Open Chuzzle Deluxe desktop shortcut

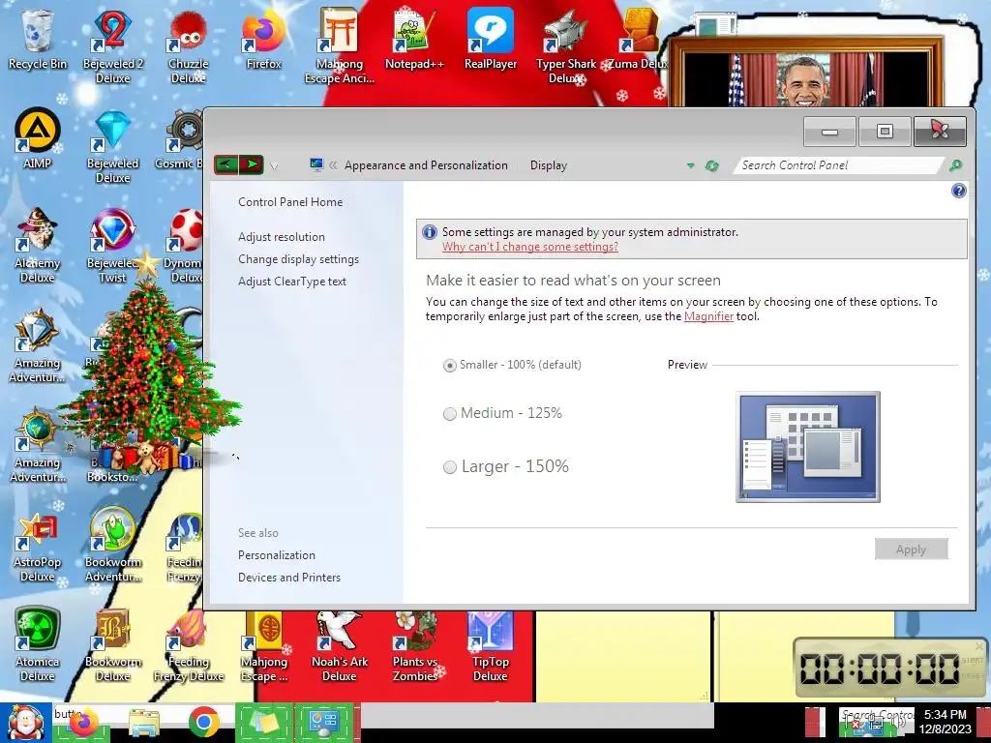point(188,47)
